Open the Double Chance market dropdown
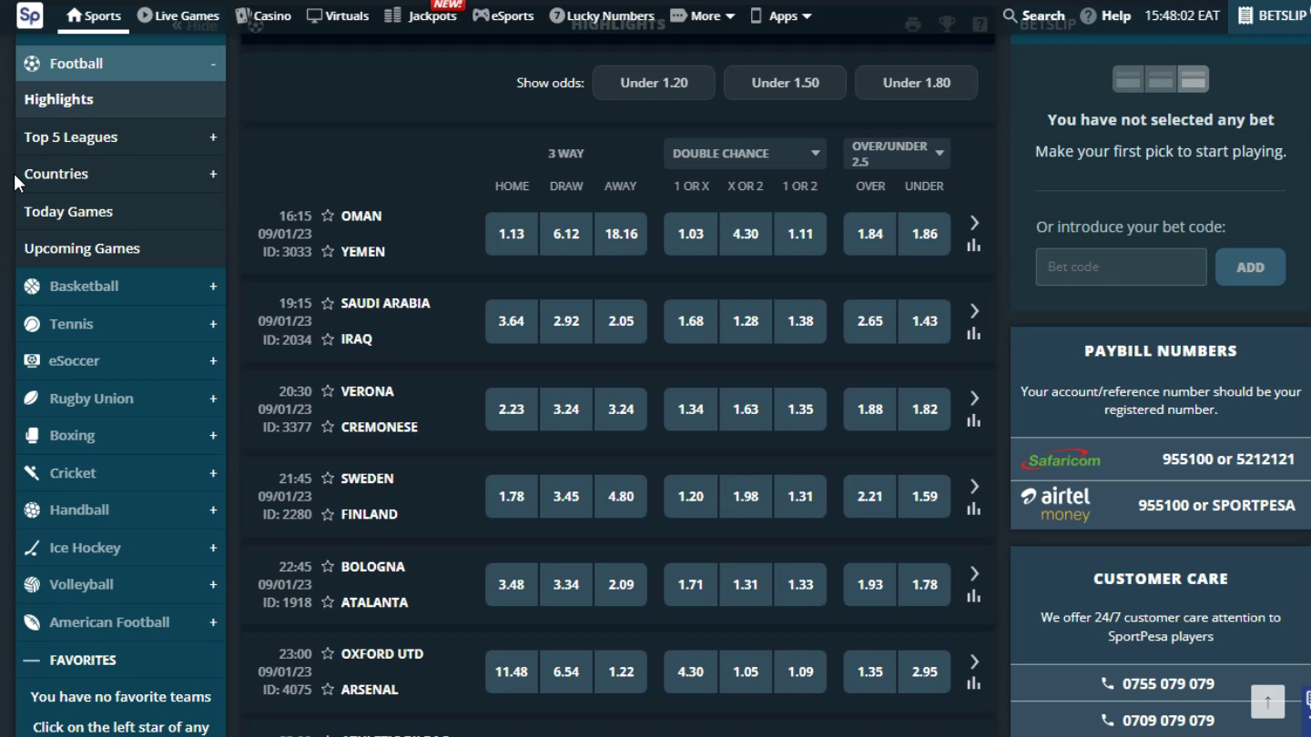Screen dimensions: 1311x737 point(745,154)
